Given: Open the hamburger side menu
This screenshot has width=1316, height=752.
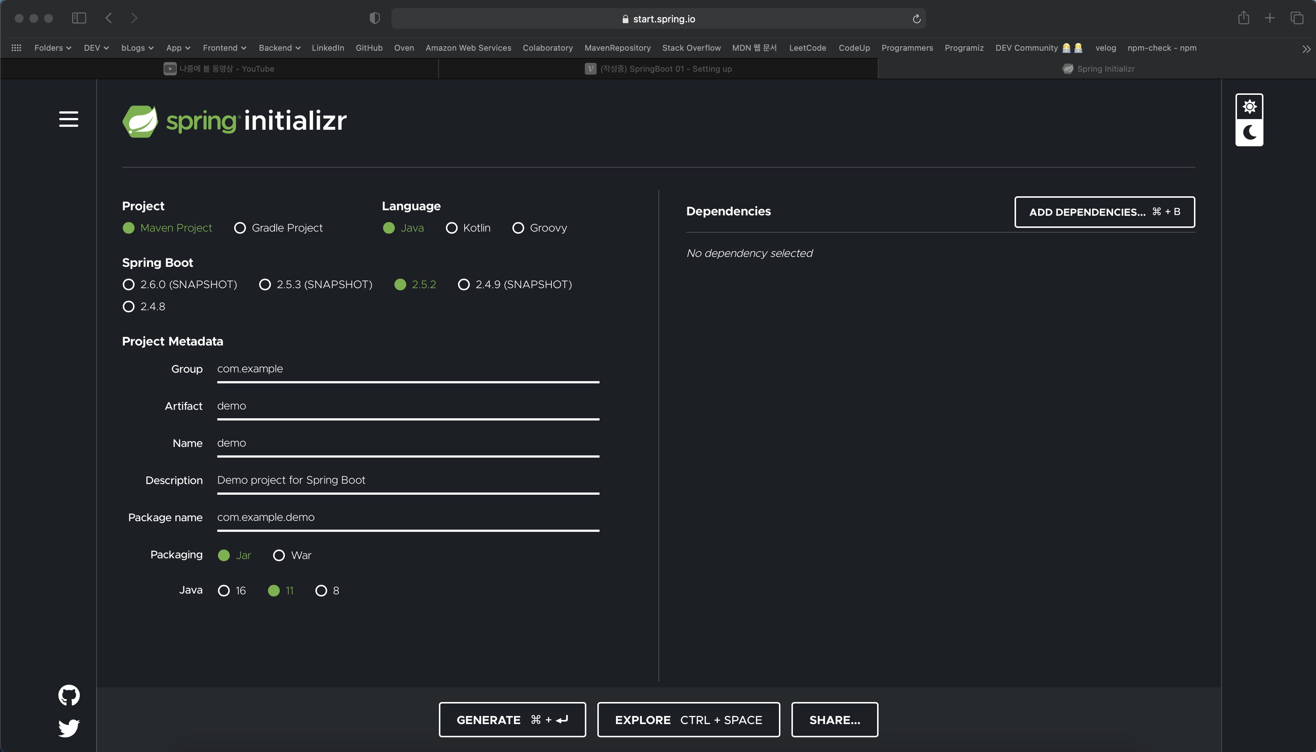Looking at the screenshot, I should pos(68,119).
